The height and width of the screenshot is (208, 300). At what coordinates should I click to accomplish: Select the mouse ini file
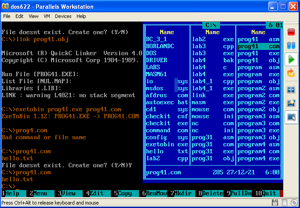coord(213,116)
